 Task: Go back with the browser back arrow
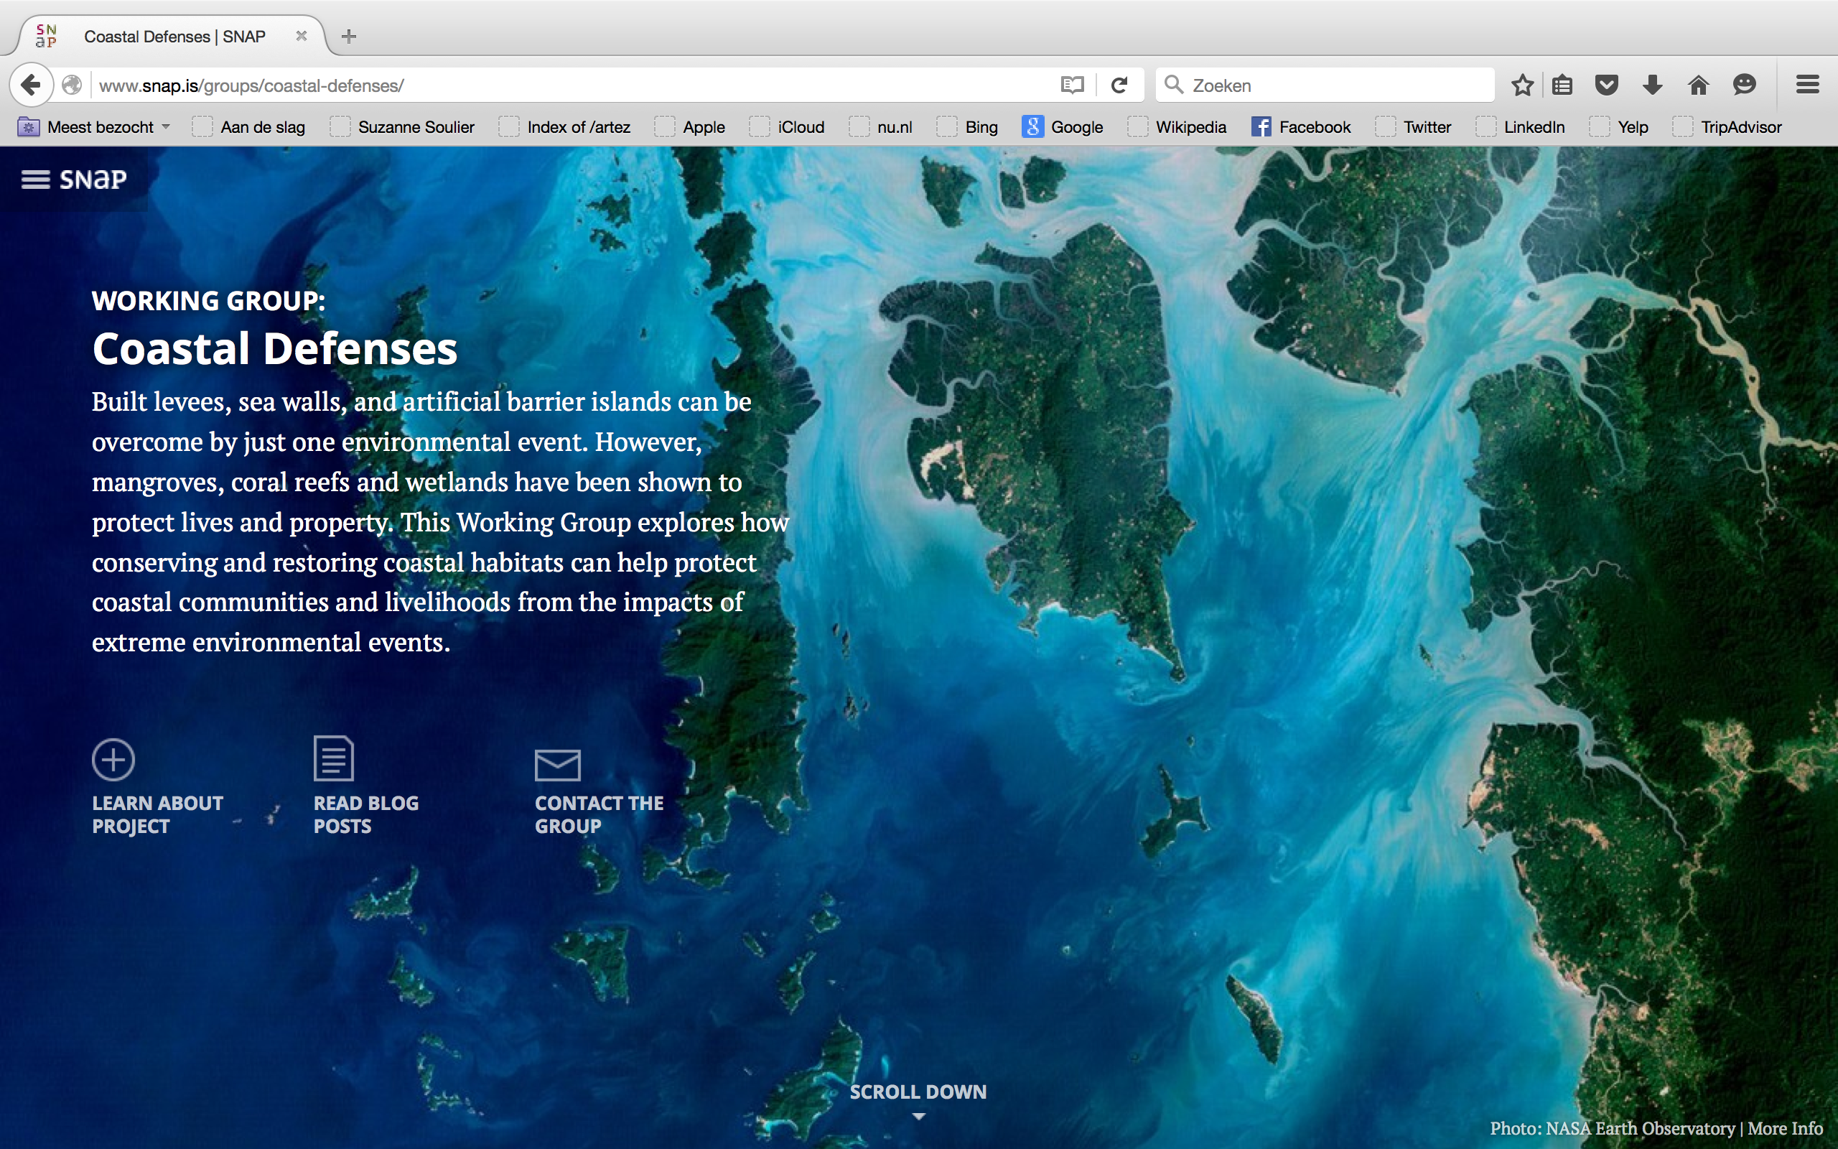click(31, 84)
